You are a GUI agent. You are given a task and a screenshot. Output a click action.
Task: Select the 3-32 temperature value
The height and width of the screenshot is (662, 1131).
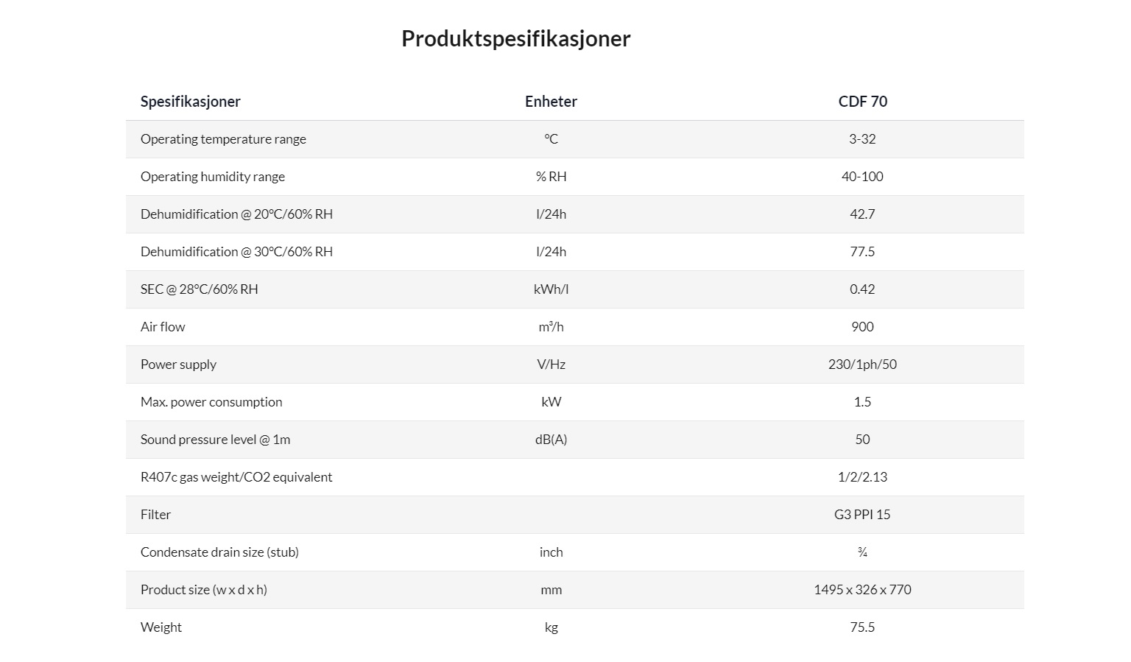click(x=862, y=139)
